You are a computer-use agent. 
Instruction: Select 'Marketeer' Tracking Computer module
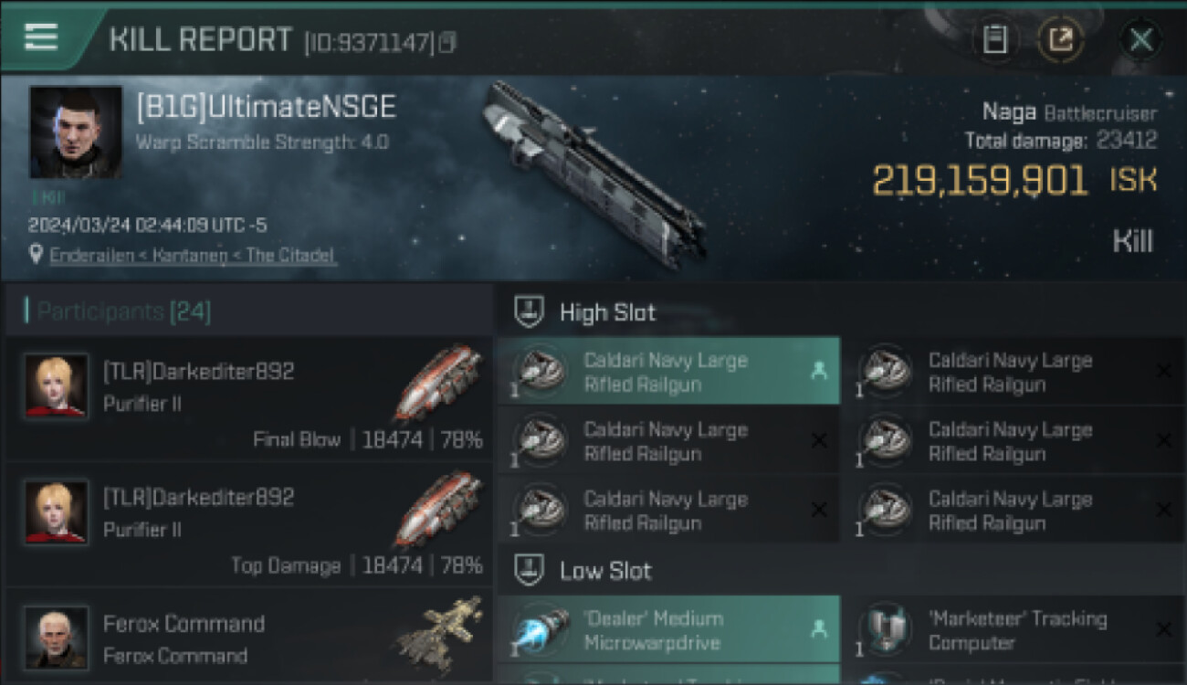click(x=1014, y=630)
